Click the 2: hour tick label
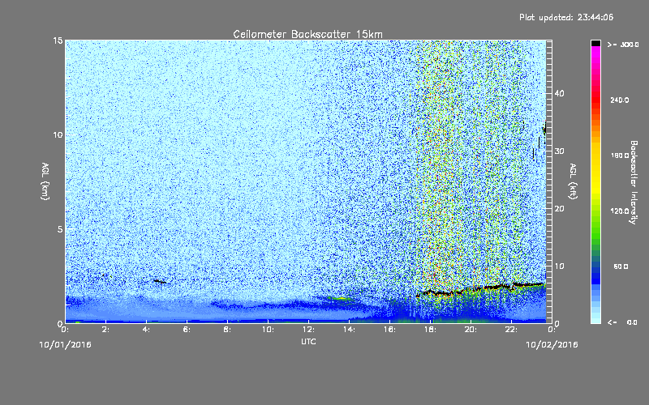Image resolution: width=649 pixels, height=405 pixels. 105,330
